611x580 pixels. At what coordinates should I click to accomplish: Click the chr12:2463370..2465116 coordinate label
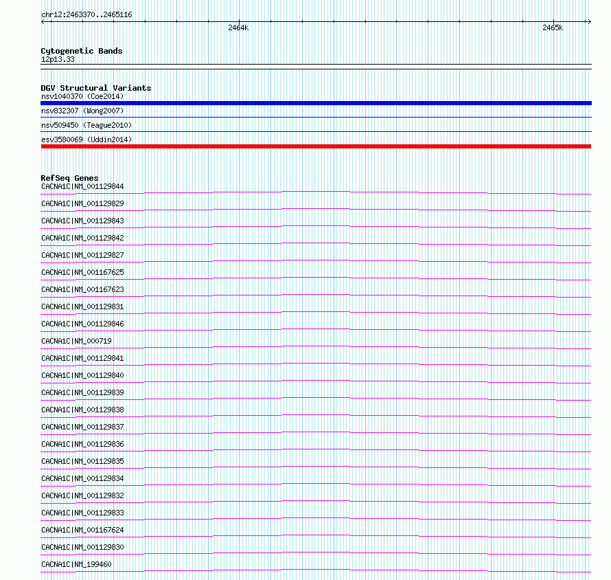coord(87,14)
